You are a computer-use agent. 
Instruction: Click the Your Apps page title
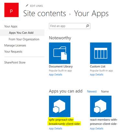pos(91,14)
